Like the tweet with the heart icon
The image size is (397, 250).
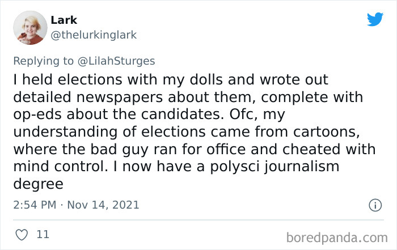click(22, 234)
